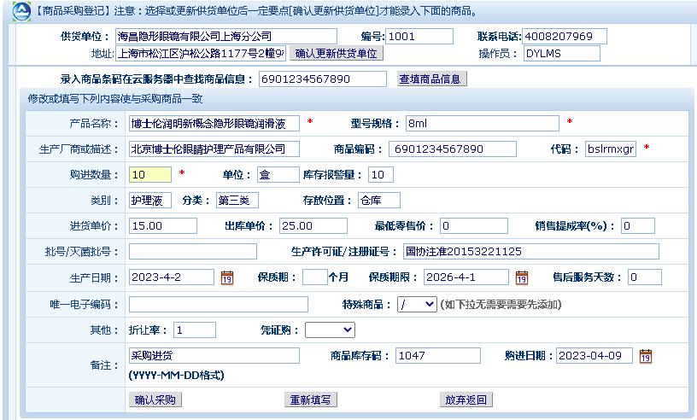Focus the 销售提成率(%) input field

[638, 225]
